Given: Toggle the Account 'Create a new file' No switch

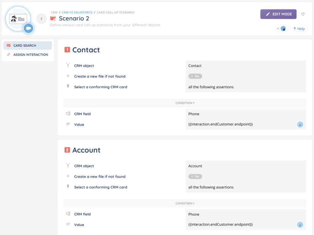Looking at the screenshot, I should coord(195,176).
